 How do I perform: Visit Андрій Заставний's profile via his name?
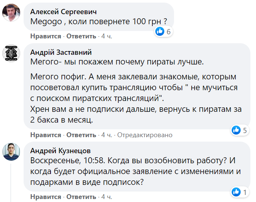tap(61, 52)
